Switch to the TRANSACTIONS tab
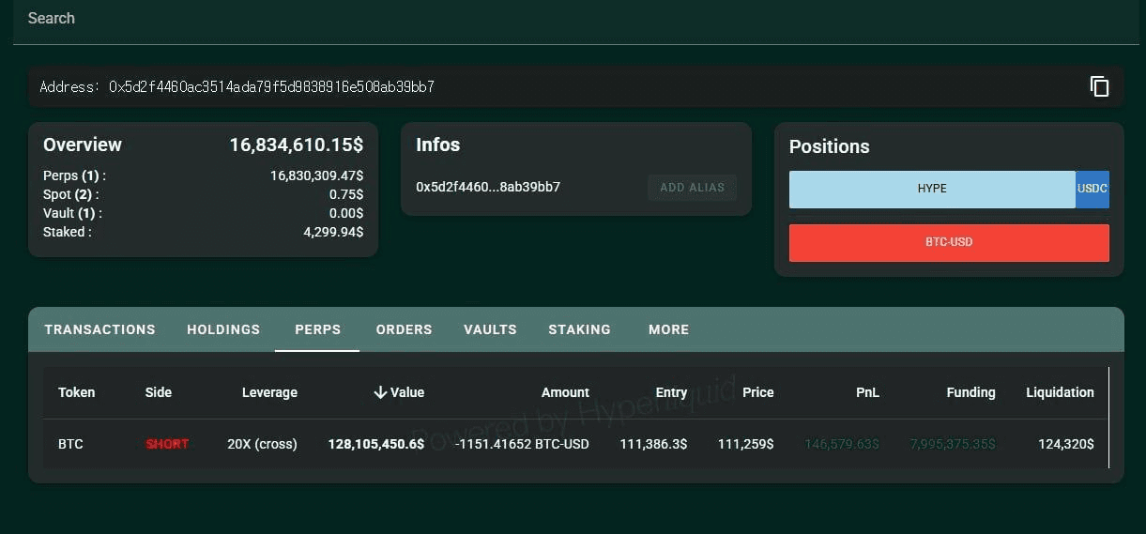The image size is (1146, 534). pyautogui.click(x=99, y=329)
